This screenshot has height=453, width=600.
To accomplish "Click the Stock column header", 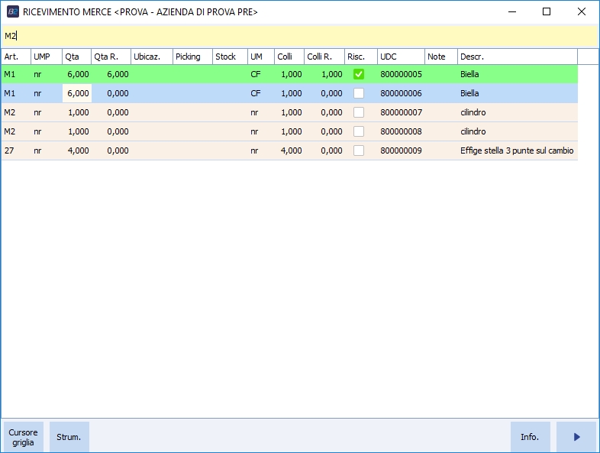I will click(230, 57).
